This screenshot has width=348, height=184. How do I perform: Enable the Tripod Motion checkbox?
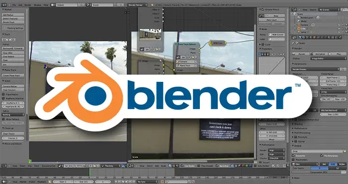point(3,94)
